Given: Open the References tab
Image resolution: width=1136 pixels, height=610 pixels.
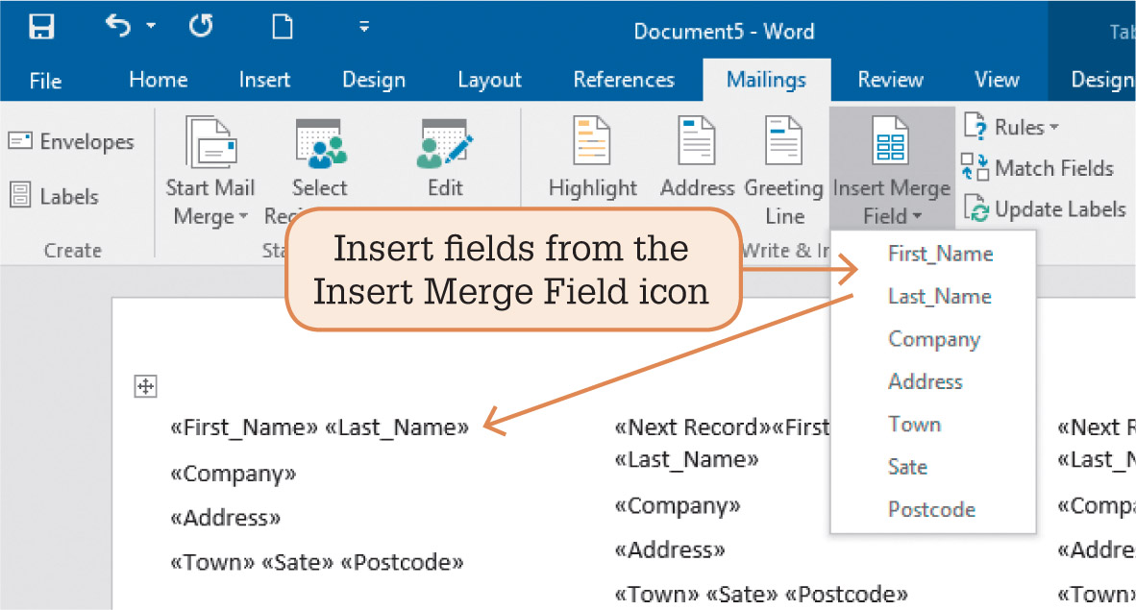Looking at the screenshot, I should pyautogui.click(x=624, y=79).
